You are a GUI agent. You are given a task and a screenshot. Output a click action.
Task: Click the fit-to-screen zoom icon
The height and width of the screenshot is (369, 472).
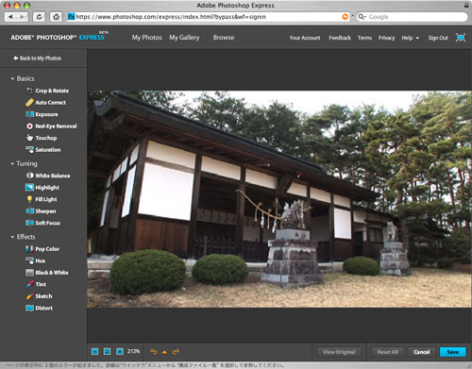107,351
